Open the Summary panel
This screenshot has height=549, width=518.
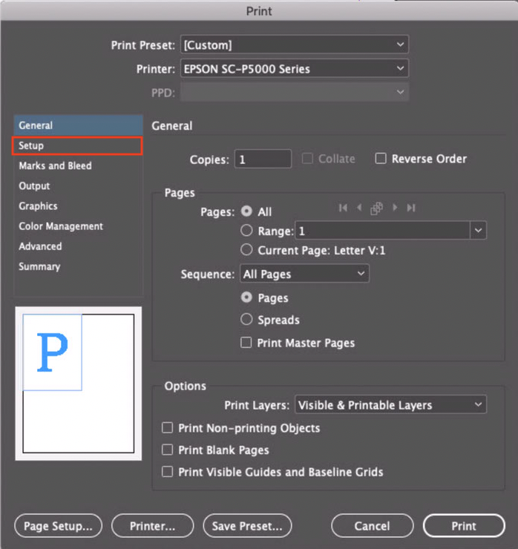pos(78,266)
